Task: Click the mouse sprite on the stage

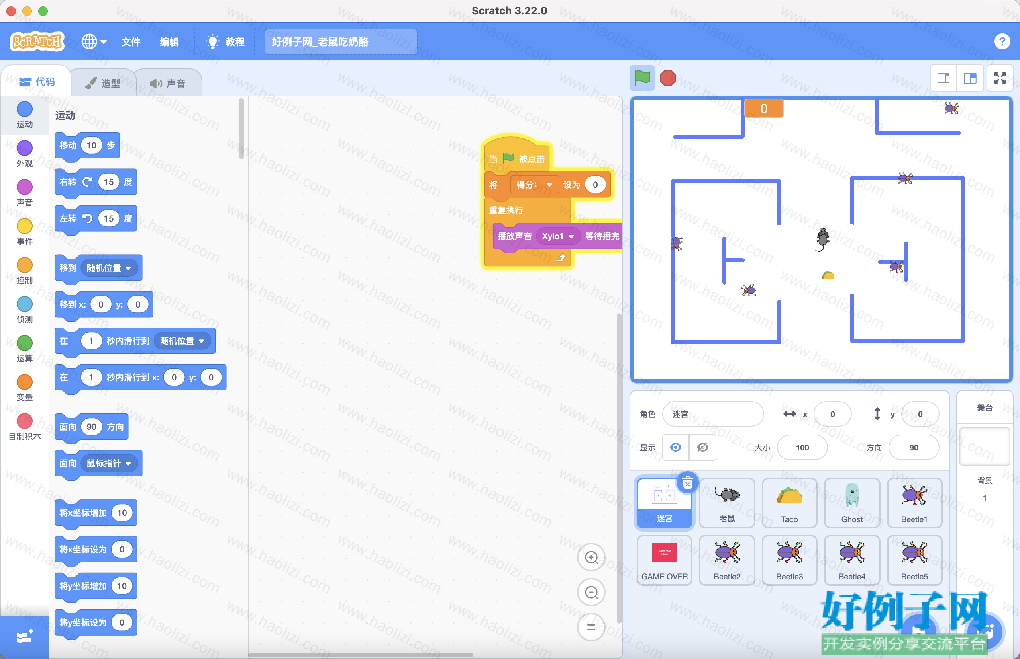Action: click(x=822, y=239)
